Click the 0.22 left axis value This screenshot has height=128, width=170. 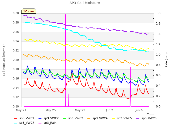(x=16, y=50)
